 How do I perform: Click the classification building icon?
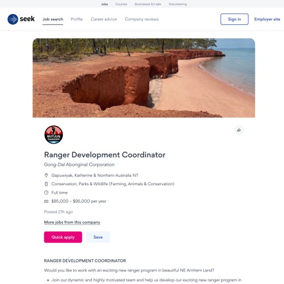46,184
